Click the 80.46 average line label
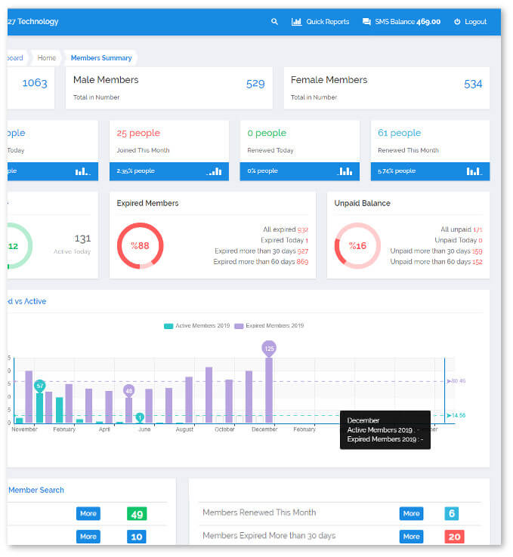Viewport: 513px width, 557px height. point(459,381)
